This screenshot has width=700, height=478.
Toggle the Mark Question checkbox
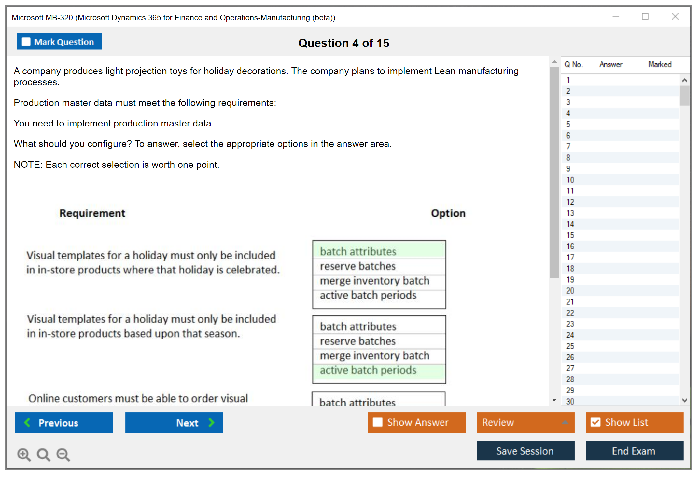(x=26, y=42)
